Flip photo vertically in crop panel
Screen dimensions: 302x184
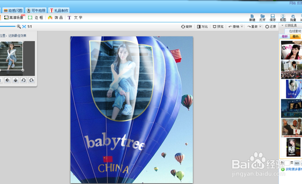click(x=16, y=80)
